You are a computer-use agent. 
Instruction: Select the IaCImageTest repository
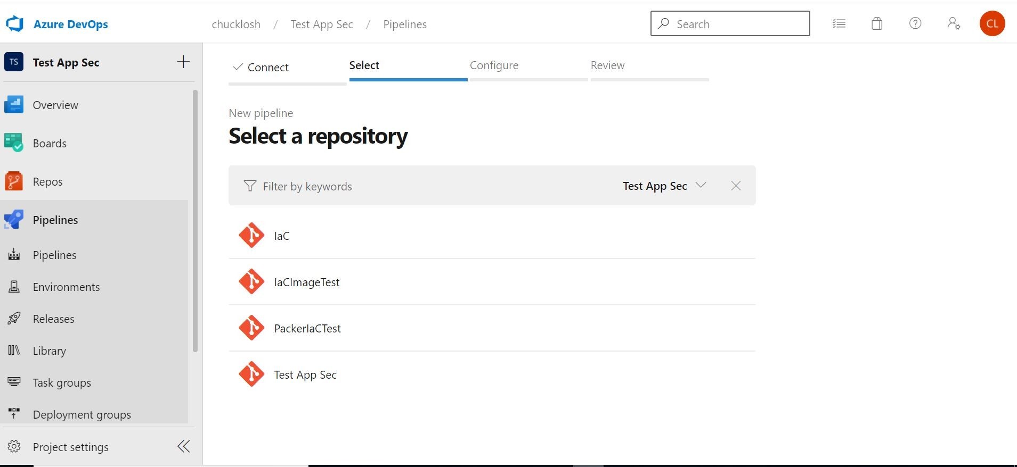pos(306,282)
